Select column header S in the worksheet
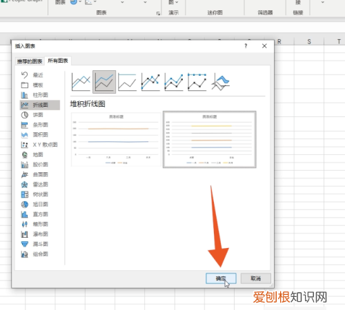Image resolution: width=345 pixels, height=310 pixels. (x=309, y=41)
